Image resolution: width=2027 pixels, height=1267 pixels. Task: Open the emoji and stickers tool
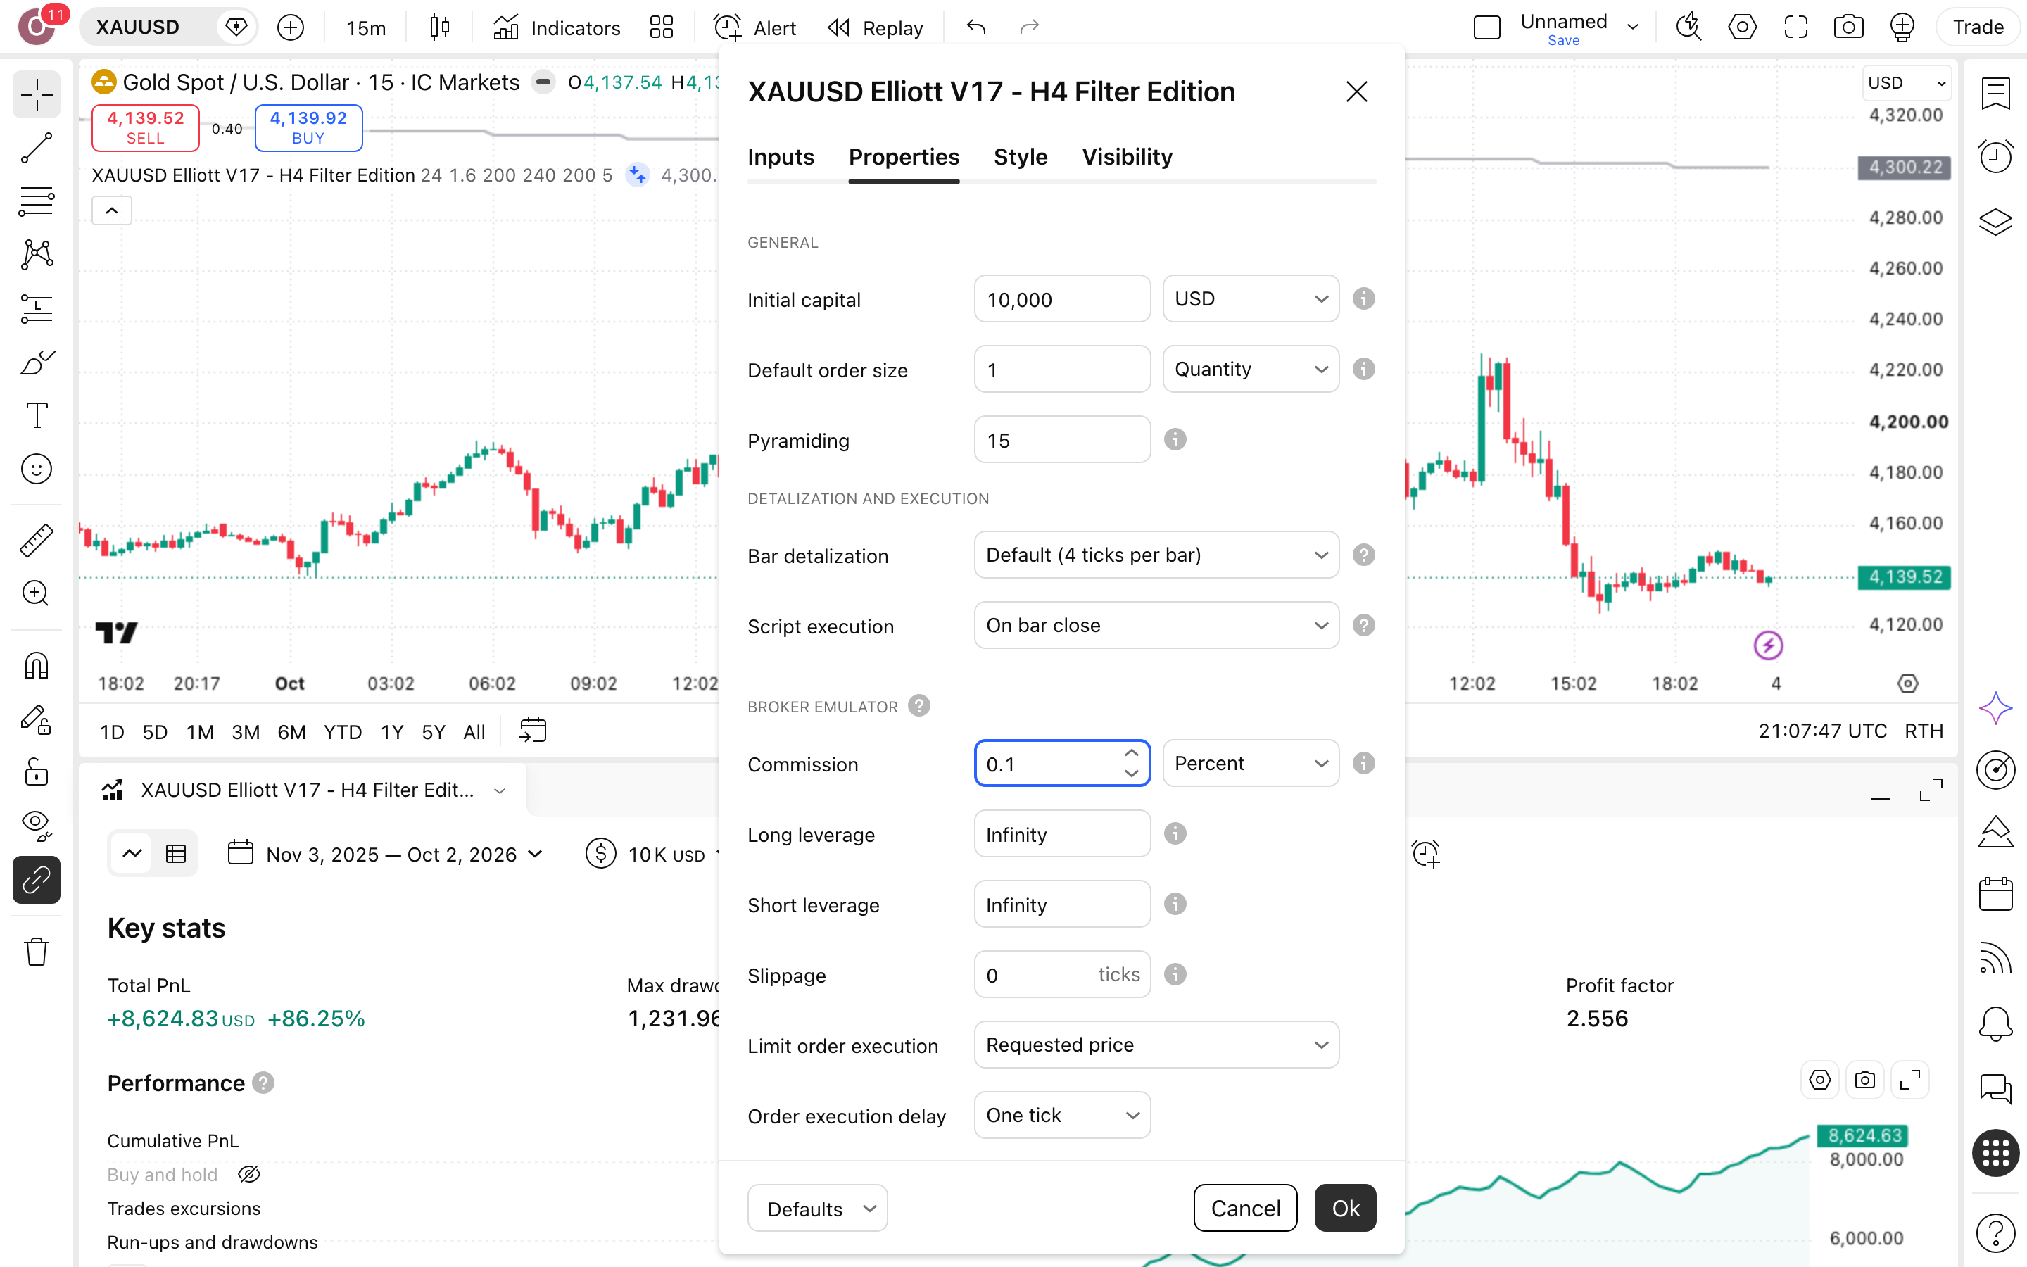click(36, 469)
